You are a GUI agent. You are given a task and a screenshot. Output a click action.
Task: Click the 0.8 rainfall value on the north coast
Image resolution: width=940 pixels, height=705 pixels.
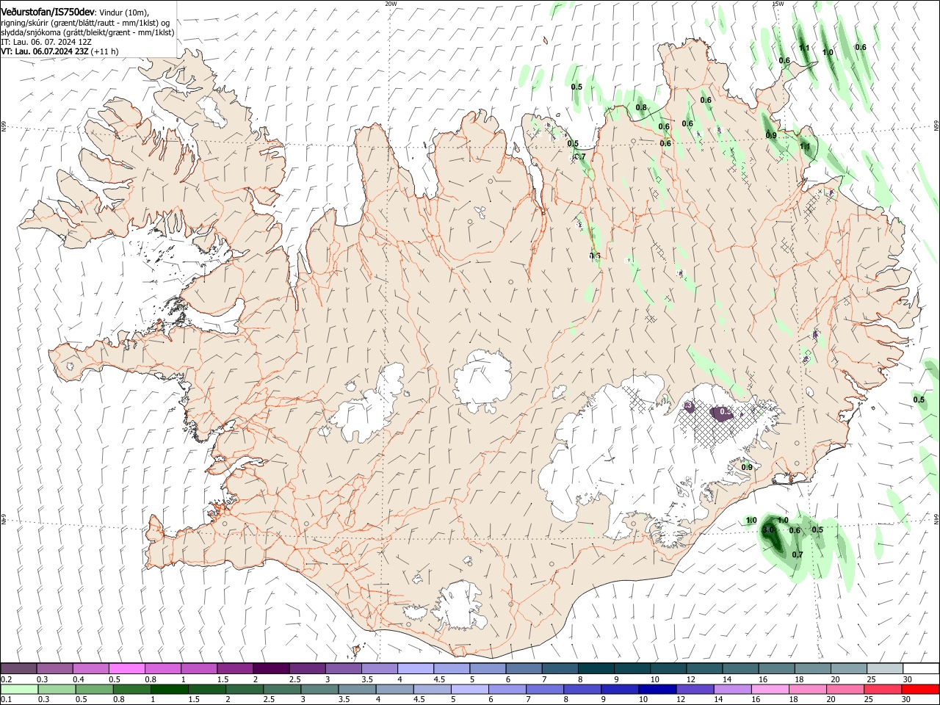pyautogui.click(x=641, y=107)
